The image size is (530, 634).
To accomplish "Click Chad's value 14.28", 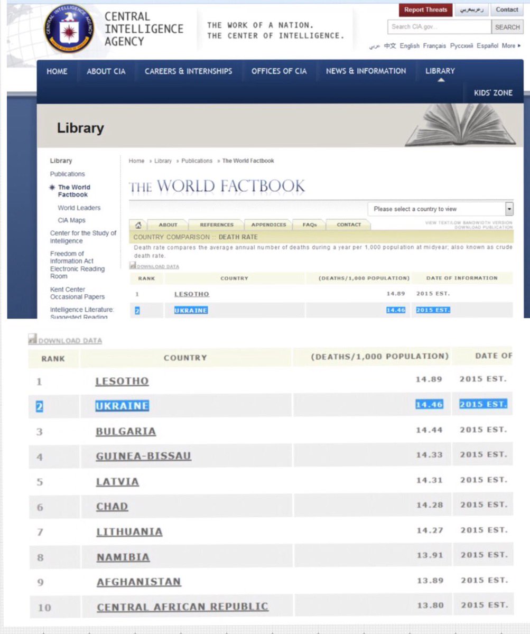I will [x=429, y=505].
